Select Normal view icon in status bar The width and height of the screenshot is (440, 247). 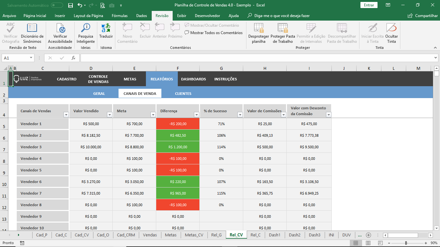[x=356, y=243]
